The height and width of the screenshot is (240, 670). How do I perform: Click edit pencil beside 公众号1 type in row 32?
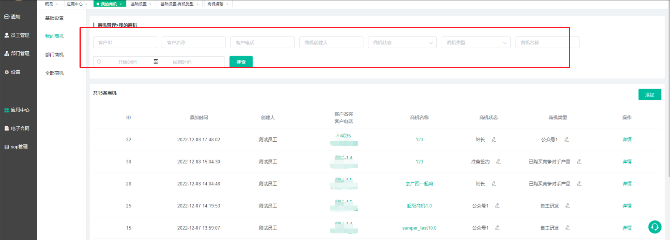(x=566, y=140)
